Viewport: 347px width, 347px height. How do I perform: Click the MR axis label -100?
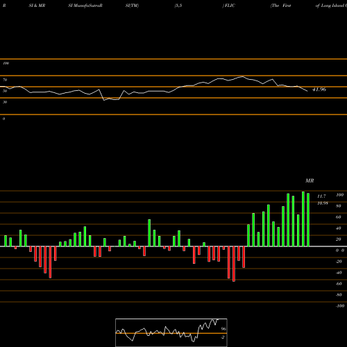(x=339, y=306)
